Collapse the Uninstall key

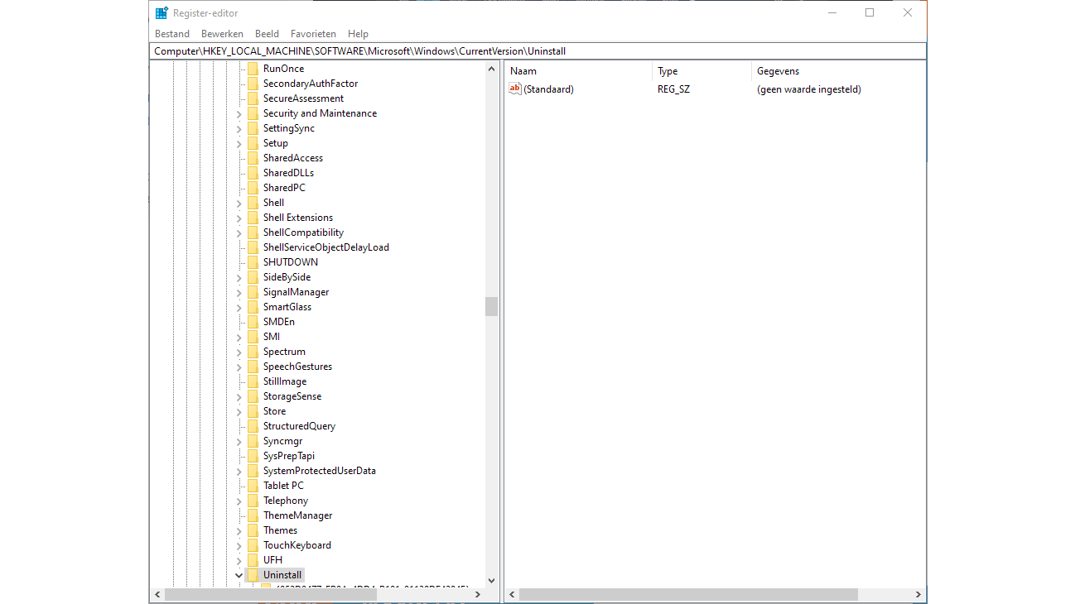pyautogui.click(x=239, y=575)
